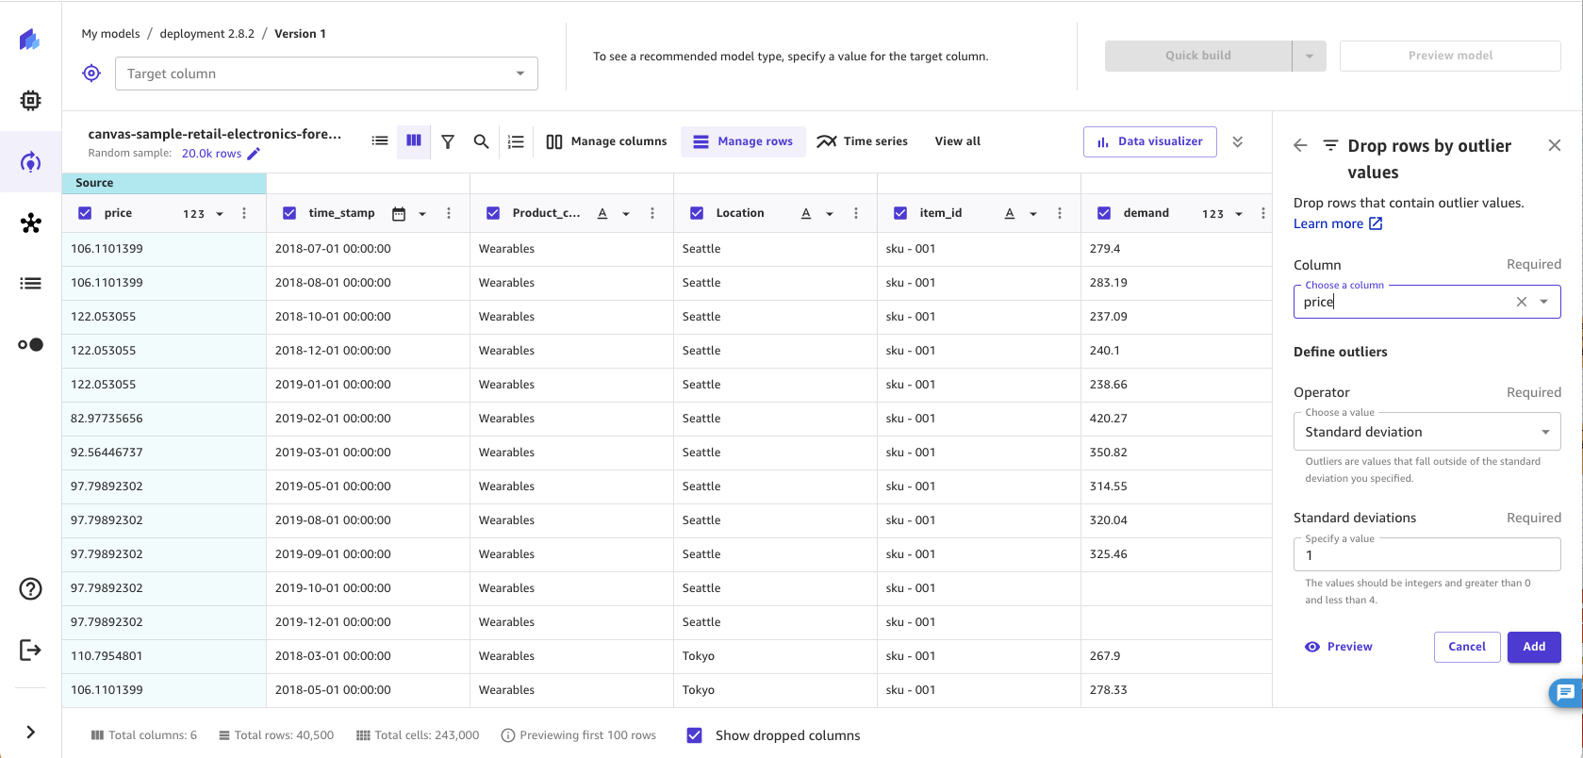This screenshot has width=1583, height=758.
Task: Toggle the Show dropped columns checkbox
Action: (x=695, y=735)
